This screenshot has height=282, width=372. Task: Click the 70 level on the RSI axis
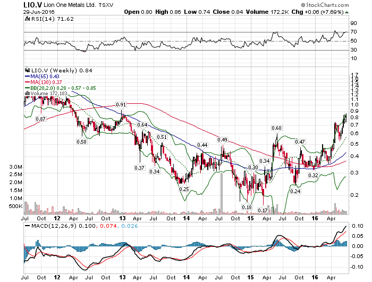[x=353, y=31]
